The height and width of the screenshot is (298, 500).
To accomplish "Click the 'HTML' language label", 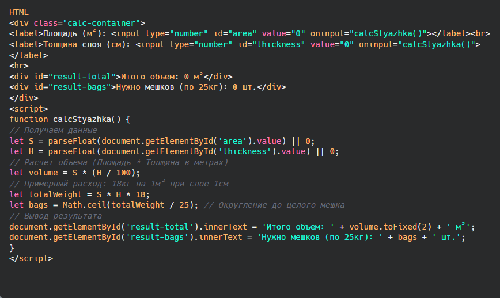I will [x=19, y=13].
